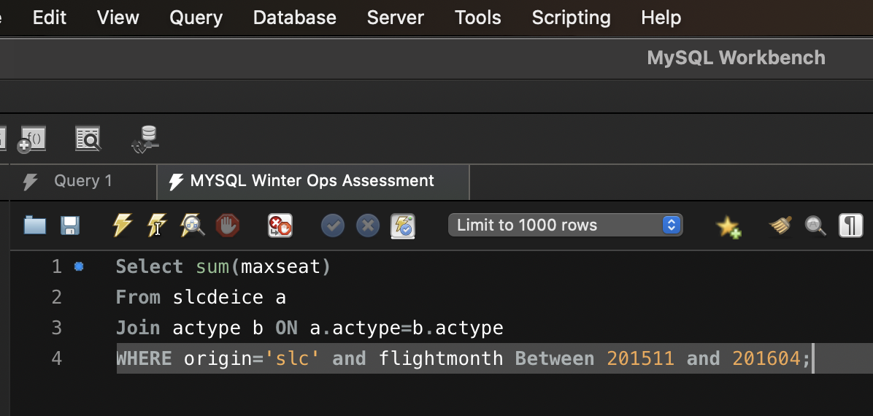
Task: Open the Edit menu
Action: click(50, 18)
